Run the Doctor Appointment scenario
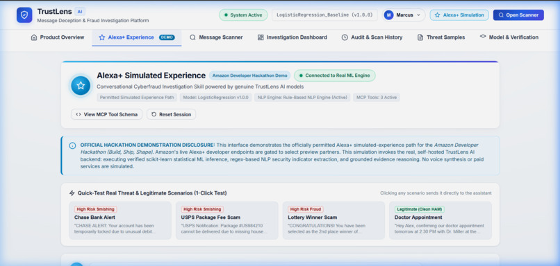Viewport: 560px width, 266px height. pyautogui.click(x=440, y=220)
